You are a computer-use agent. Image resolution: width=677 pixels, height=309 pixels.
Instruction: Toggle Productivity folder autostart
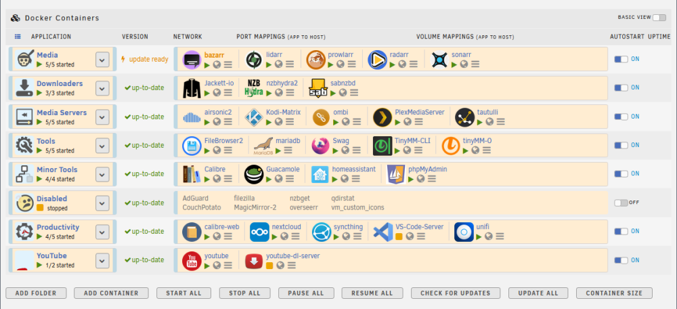(x=621, y=231)
